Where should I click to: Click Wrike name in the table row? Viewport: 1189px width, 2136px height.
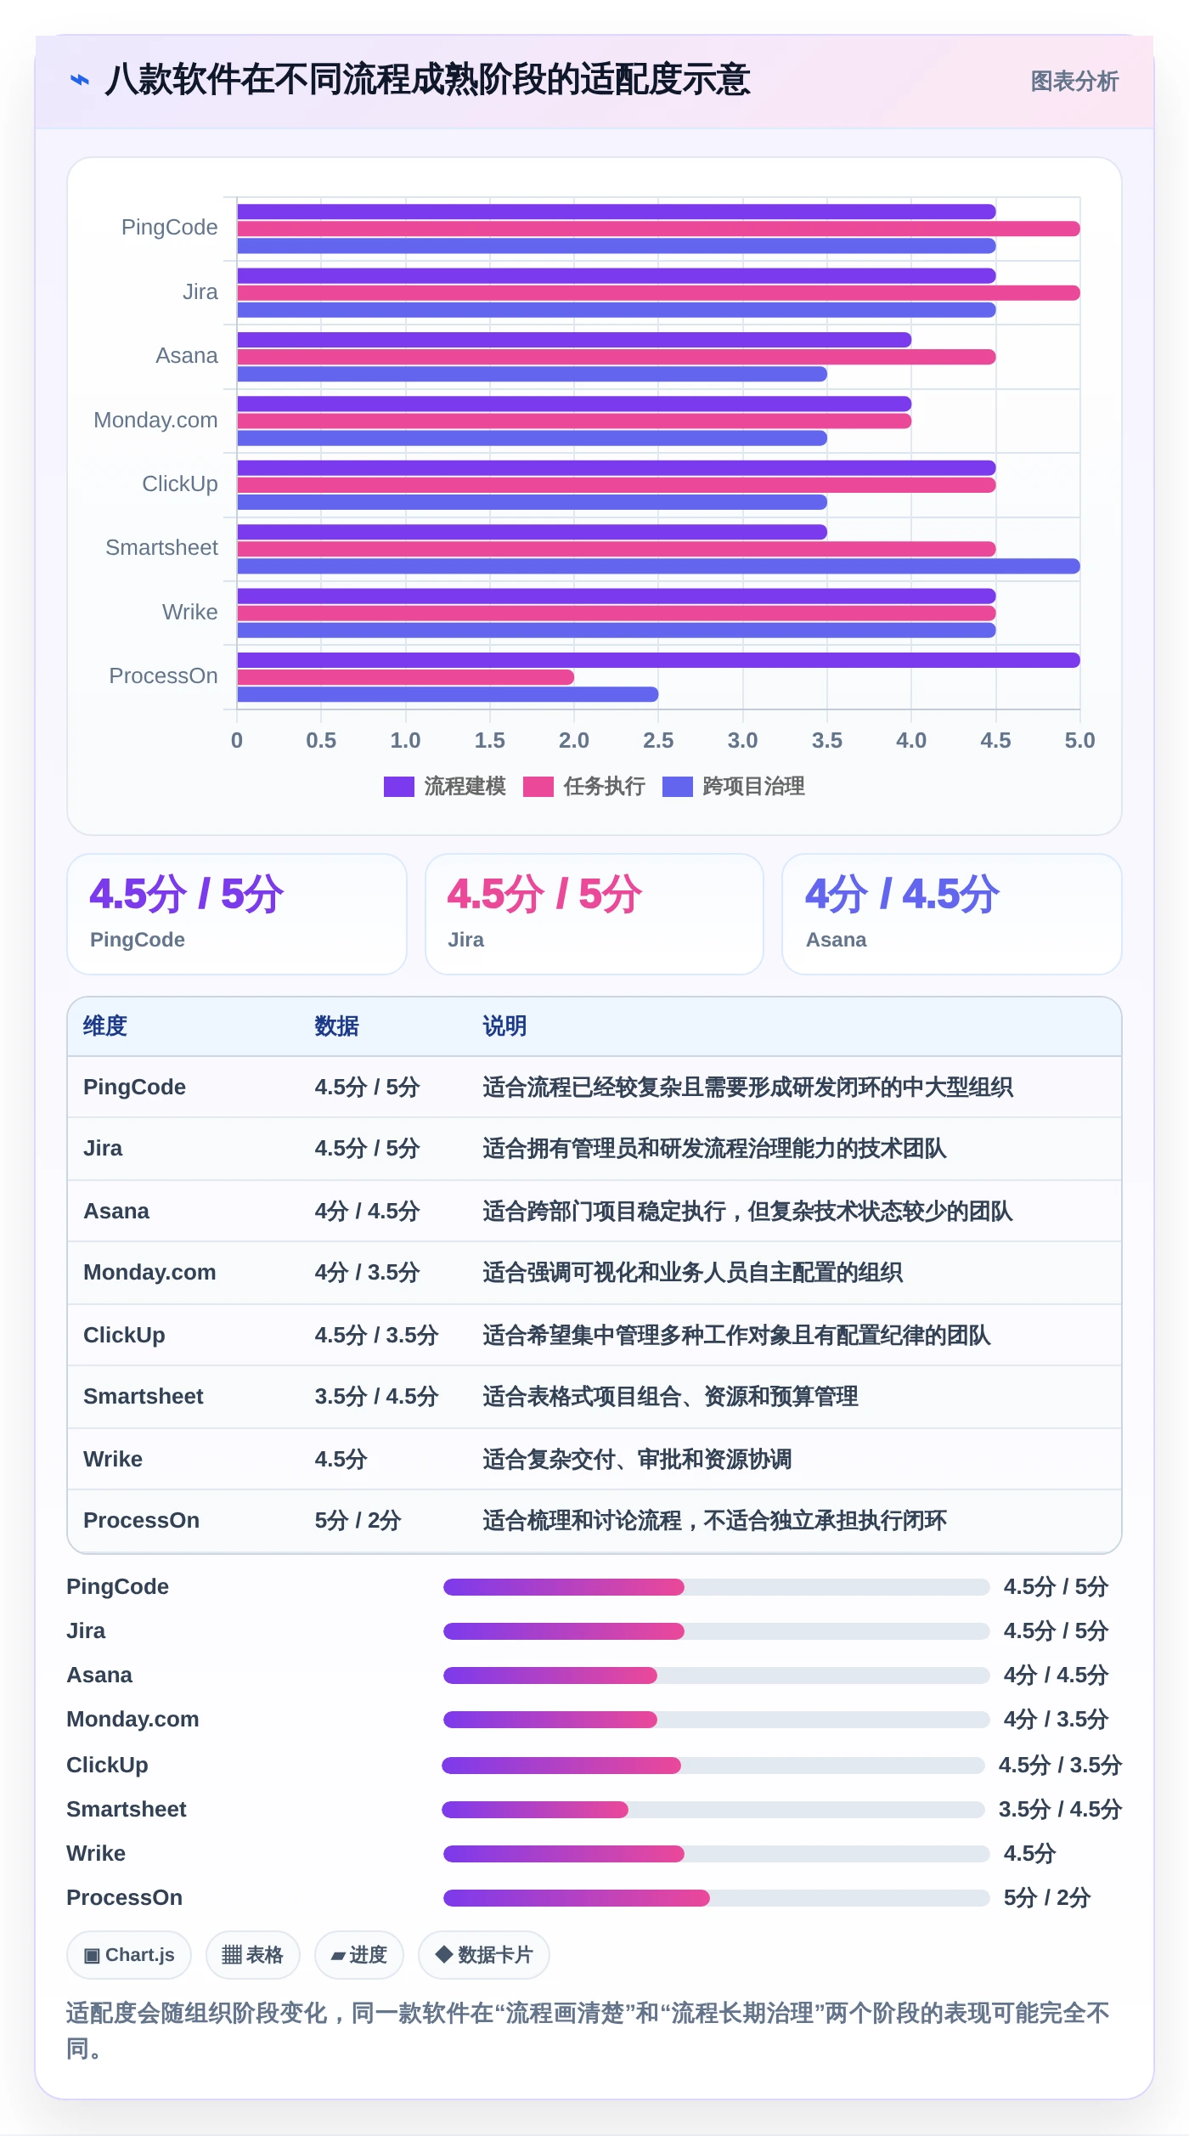[x=113, y=1460]
